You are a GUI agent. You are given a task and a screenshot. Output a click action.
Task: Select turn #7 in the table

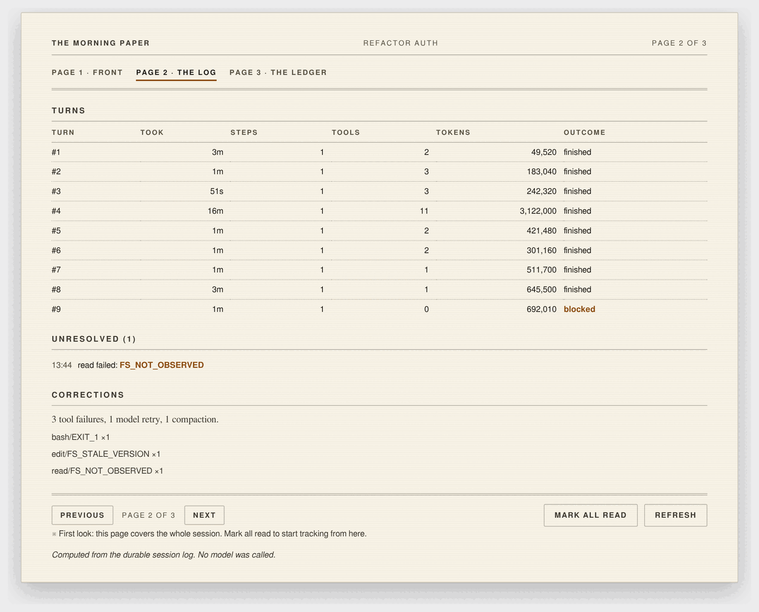point(379,270)
